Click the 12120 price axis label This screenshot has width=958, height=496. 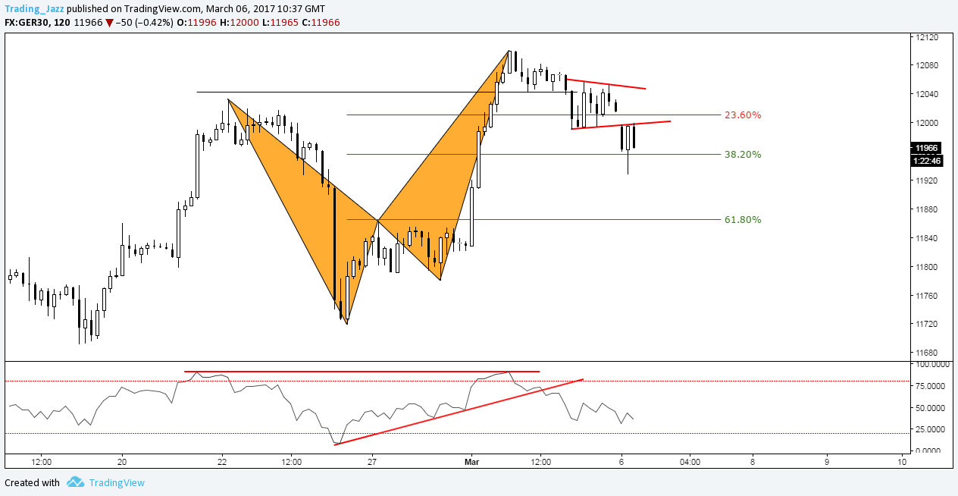(x=928, y=37)
